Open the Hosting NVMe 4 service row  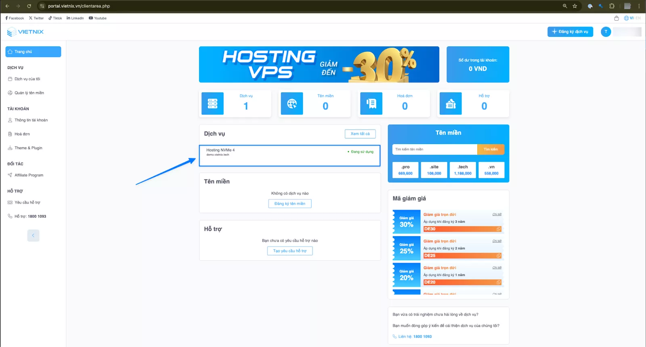pos(289,156)
